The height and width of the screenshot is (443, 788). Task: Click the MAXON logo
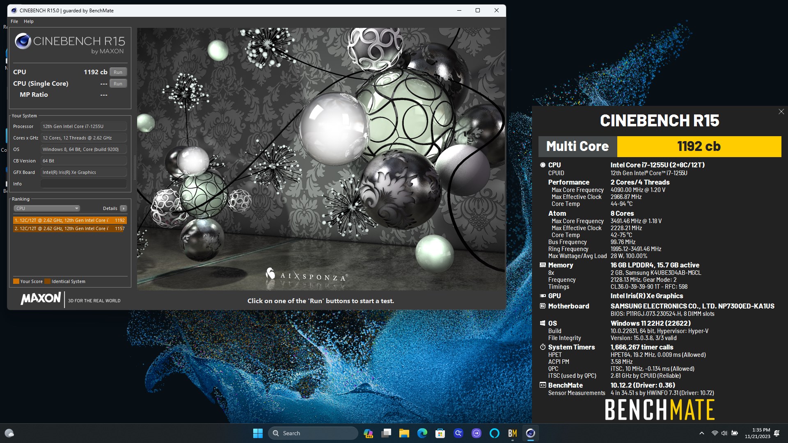41,299
